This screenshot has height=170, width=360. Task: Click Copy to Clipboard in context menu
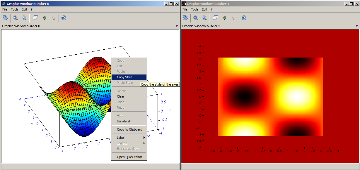(x=129, y=129)
